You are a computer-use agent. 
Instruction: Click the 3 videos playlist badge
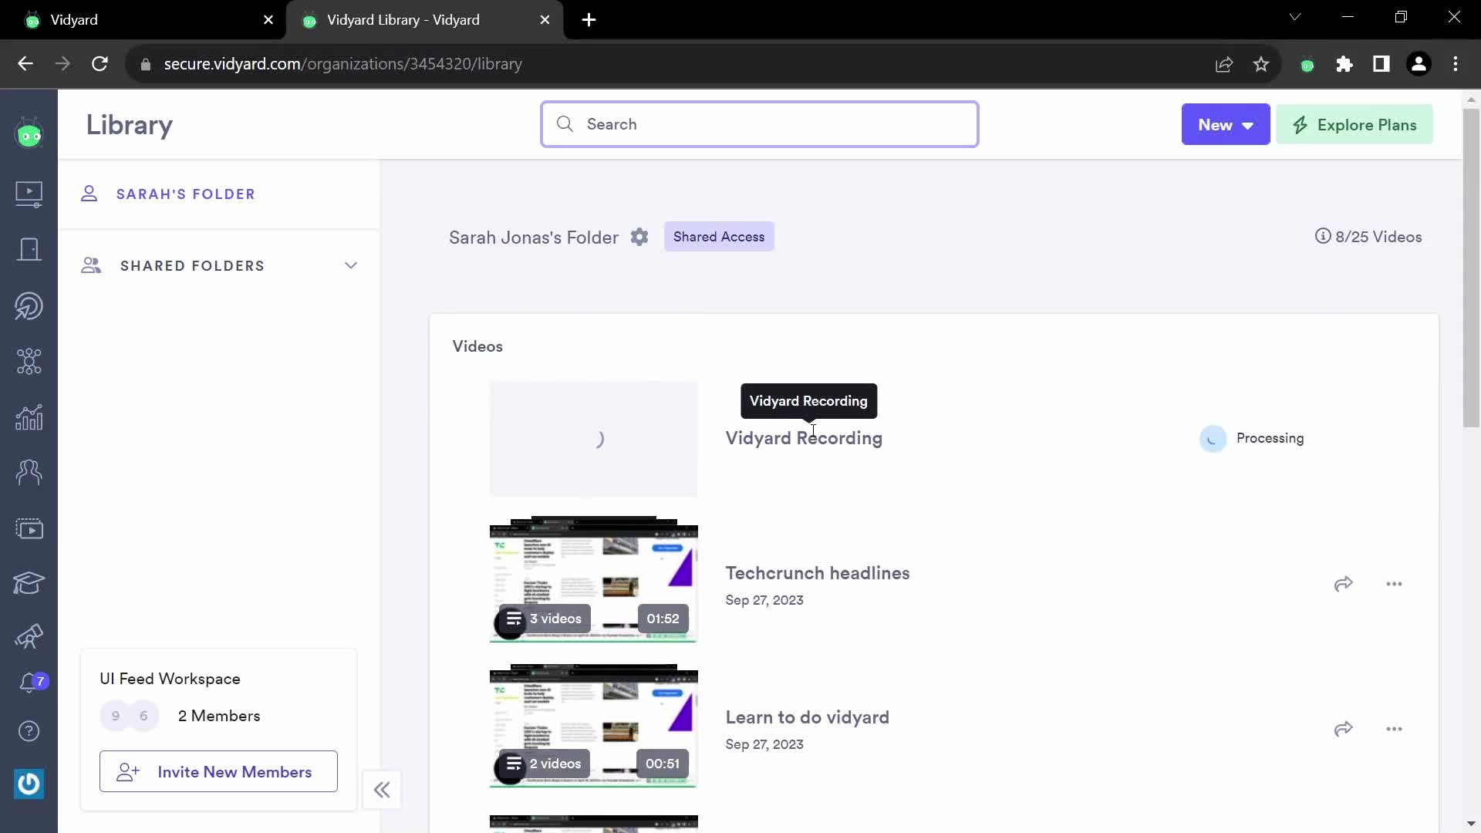tap(545, 619)
